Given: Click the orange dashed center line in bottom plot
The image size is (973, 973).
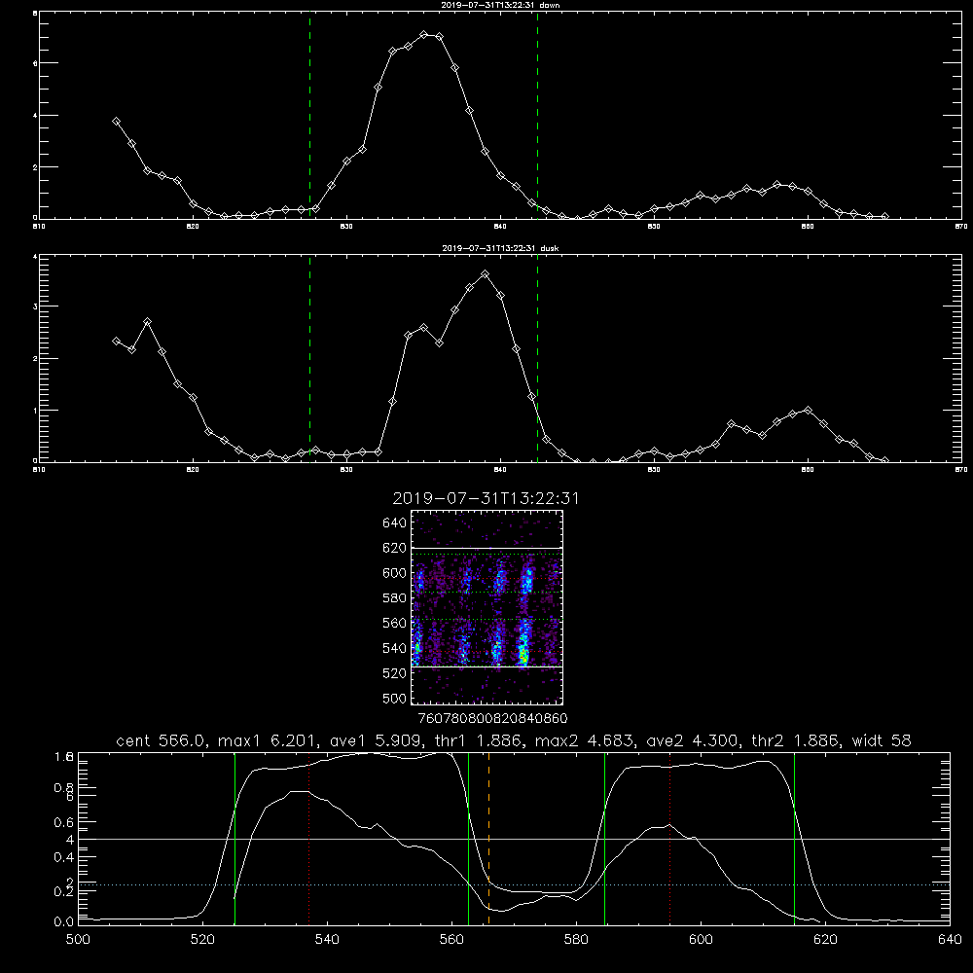Looking at the screenshot, I should tap(489, 838).
